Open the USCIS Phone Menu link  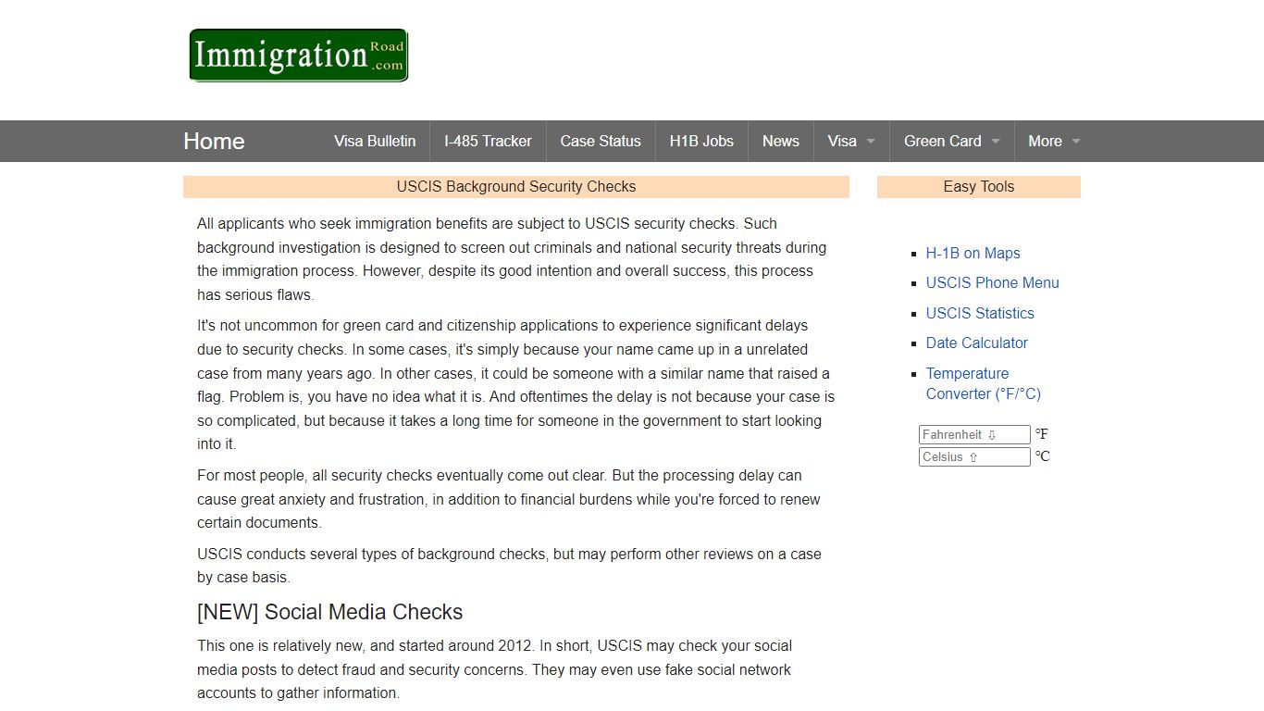[x=992, y=282]
